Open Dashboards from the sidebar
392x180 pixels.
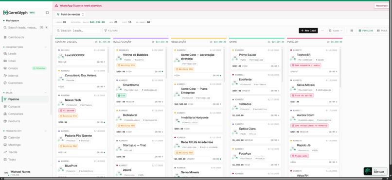pyautogui.click(x=16, y=37)
